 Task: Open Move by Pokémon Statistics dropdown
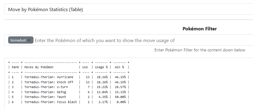click(128, 10)
